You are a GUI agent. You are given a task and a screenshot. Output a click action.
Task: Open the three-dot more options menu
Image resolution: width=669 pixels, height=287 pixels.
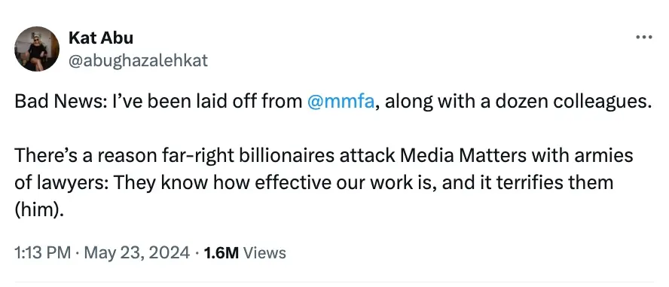[644, 38]
